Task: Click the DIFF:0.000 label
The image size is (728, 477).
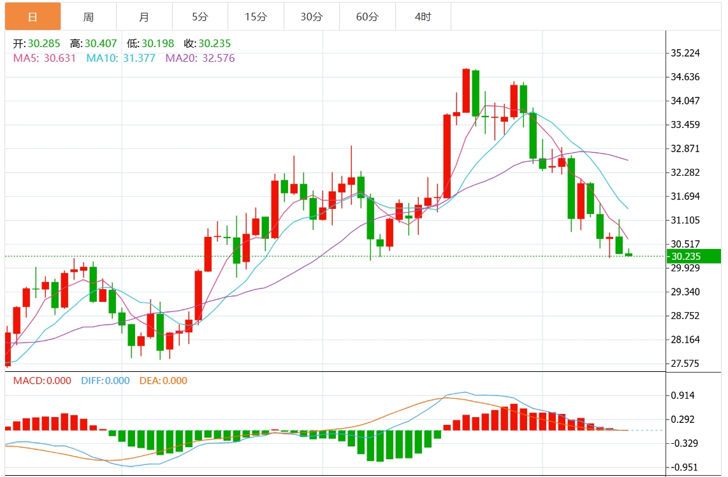Action: pyautogui.click(x=105, y=381)
